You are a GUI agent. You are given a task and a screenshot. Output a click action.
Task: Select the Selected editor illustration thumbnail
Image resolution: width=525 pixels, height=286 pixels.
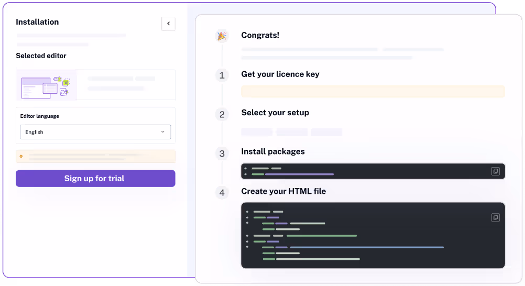(x=46, y=85)
